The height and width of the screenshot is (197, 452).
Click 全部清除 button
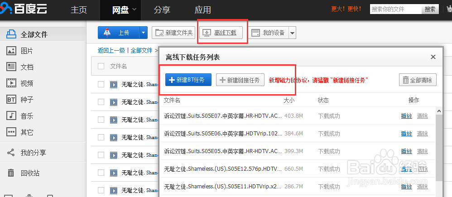(418, 80)
